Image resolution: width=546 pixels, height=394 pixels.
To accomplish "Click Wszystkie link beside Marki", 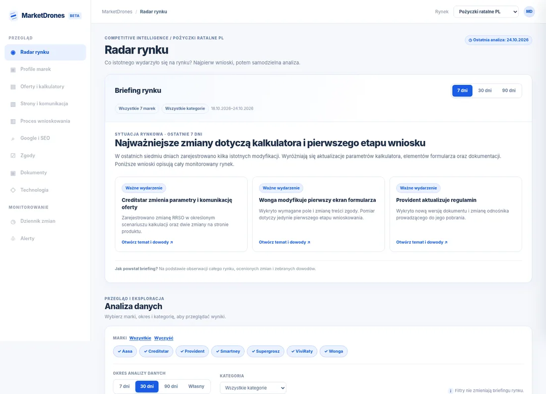I will (140, 338).
